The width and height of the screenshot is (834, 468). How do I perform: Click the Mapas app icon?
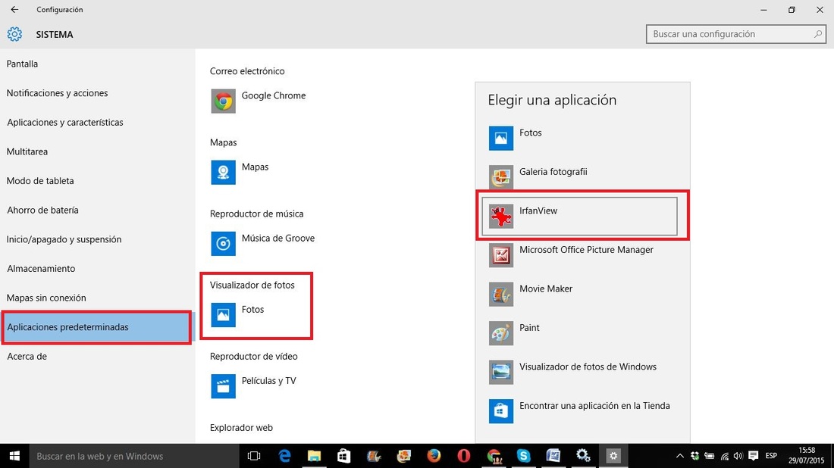tap(223, 172)
